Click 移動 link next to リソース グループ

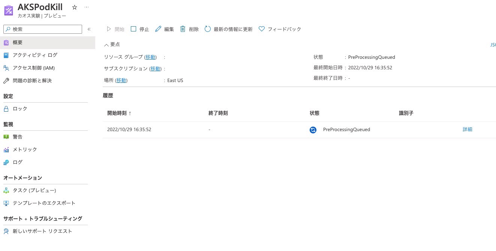pos(151,57)
